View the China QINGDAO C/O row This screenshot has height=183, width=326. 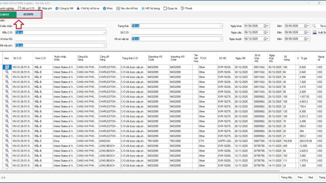coord(7,141)
